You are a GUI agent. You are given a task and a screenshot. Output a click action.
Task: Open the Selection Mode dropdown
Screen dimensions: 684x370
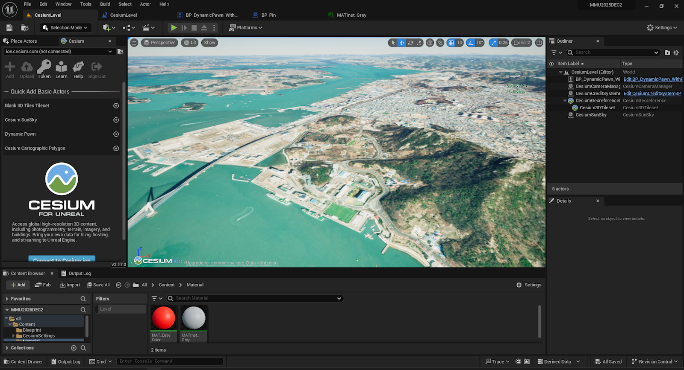(x=66, y=28)
